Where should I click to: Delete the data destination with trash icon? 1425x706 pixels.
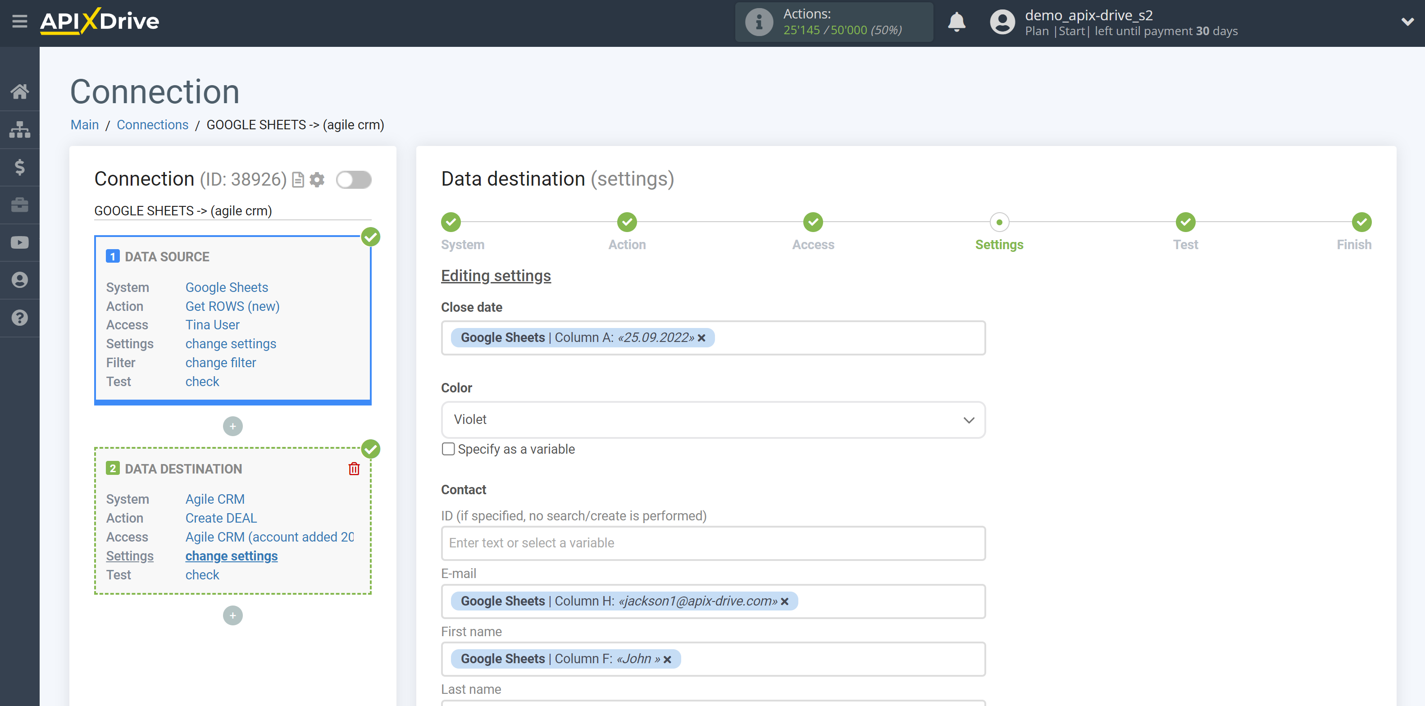(x=354, y=469)
